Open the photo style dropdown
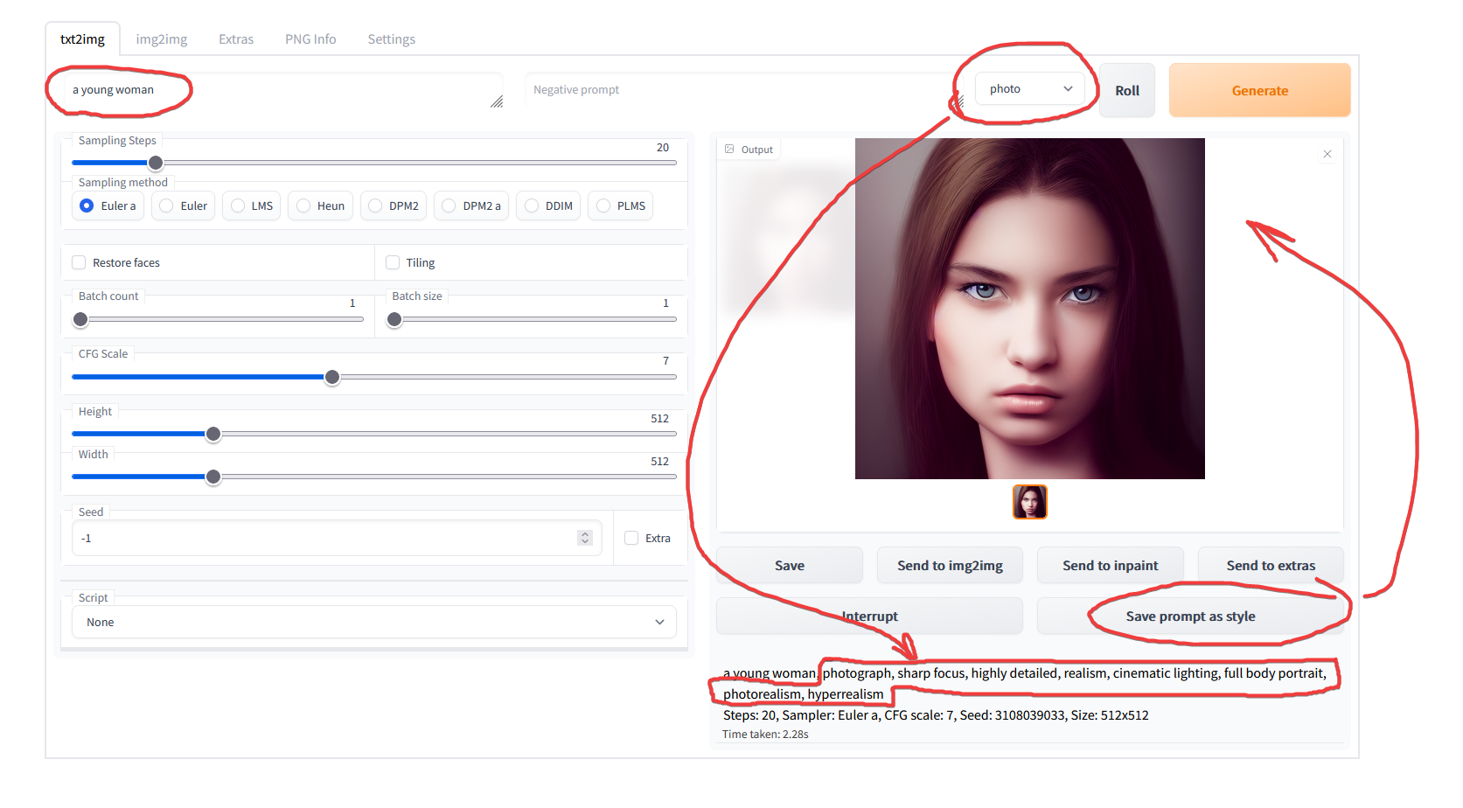This screenshot has height=808, width=1463. 1030,88
